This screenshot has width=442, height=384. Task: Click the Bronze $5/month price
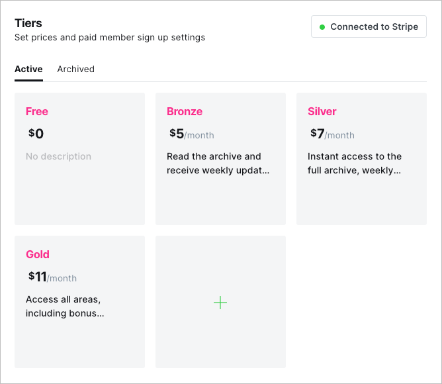[191, 134]
